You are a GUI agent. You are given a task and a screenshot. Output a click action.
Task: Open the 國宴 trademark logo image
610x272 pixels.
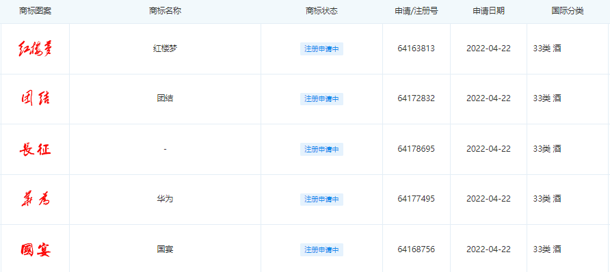(35, 249)
